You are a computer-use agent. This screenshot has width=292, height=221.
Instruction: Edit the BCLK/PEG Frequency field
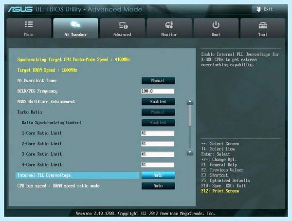158,91
